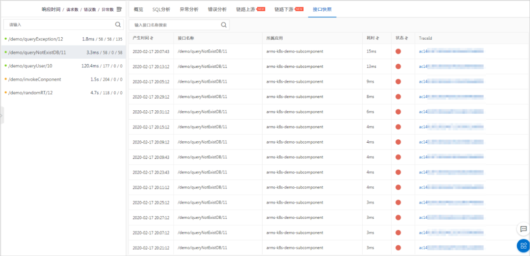Select /demo/queryException/12 in the interface list

pyautogui.click(x=63, y=39)
